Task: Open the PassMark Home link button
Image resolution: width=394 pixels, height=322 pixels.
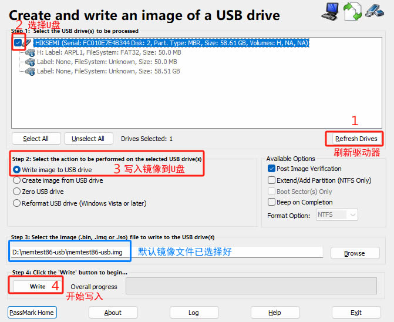Action: coord(32,313)
